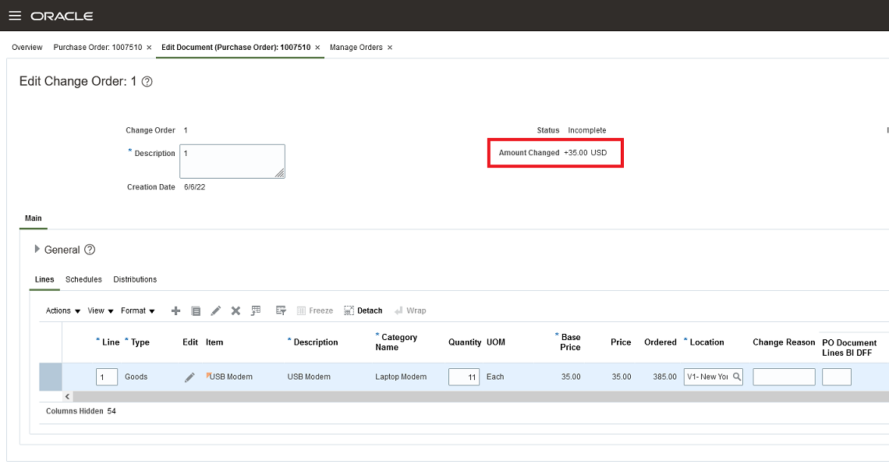Screen dimensions: 889x468
Task: Open the hamburger navigator menu
Action: 15,16
